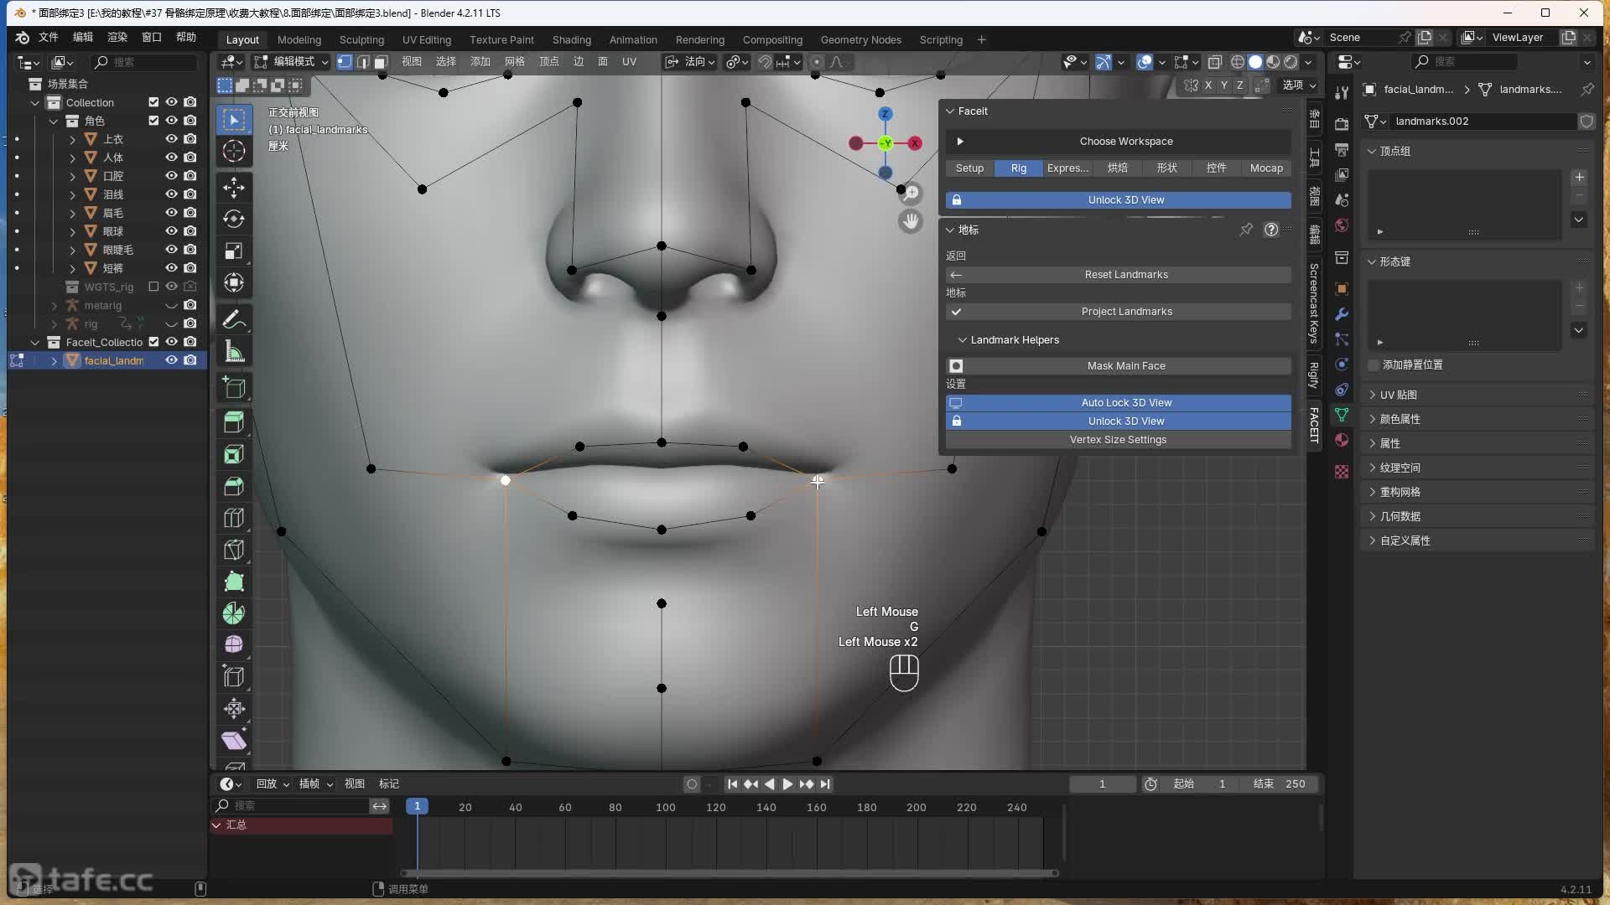
Task: Collapse the Faceit_Collection tree item
Action: coord(35,342)
